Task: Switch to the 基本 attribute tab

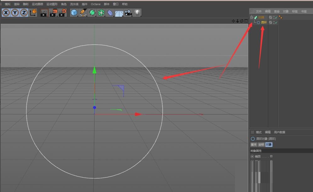Action: click(x=254, y=145)
